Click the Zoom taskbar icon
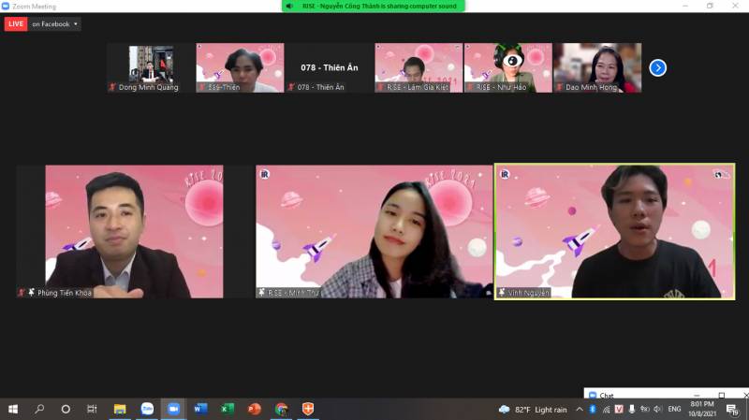 [x=173, y=409]
